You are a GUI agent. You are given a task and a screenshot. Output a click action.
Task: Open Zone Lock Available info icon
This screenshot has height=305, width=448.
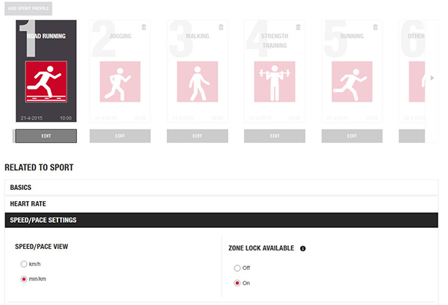point(303,248)
